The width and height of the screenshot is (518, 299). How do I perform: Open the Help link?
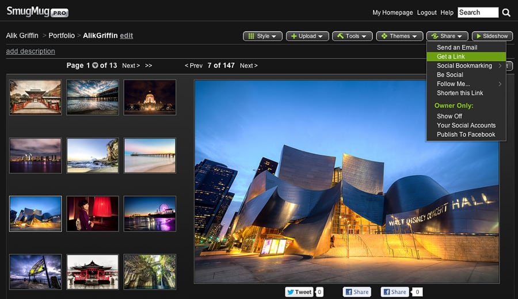[x=447, y=13]
